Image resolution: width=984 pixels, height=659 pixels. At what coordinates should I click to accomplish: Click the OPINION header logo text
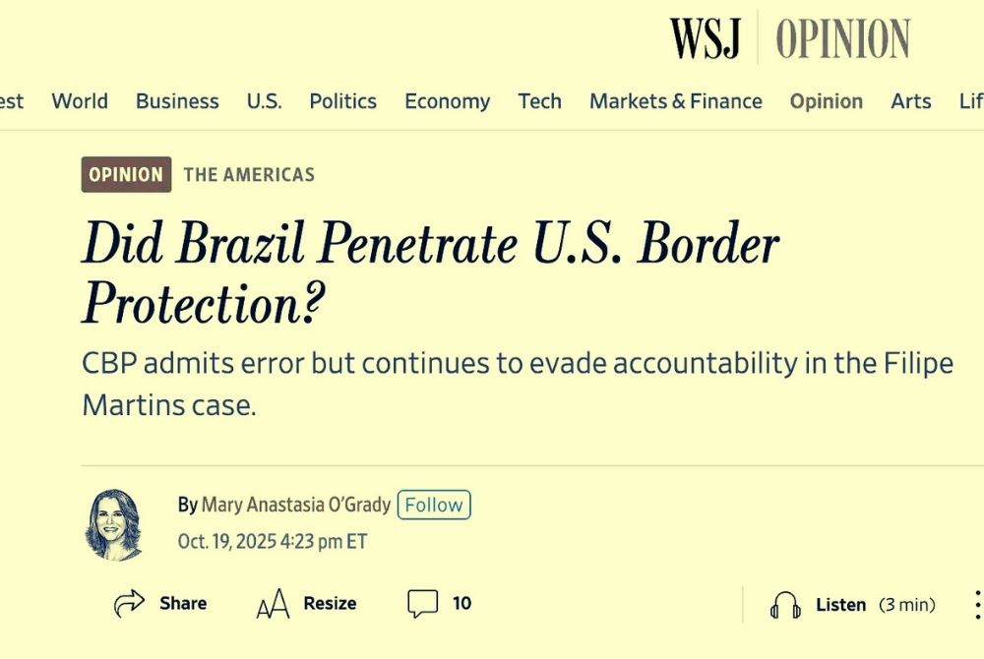click(x=842, y=39)
